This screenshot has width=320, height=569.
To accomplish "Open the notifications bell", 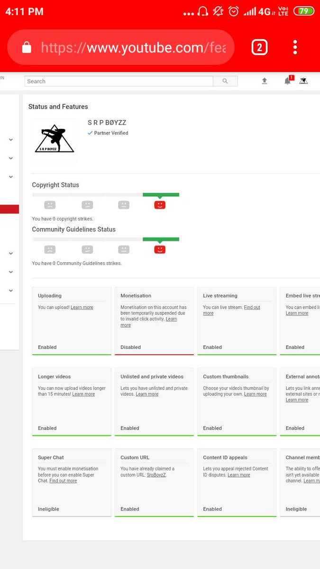I will click(288, 81).
